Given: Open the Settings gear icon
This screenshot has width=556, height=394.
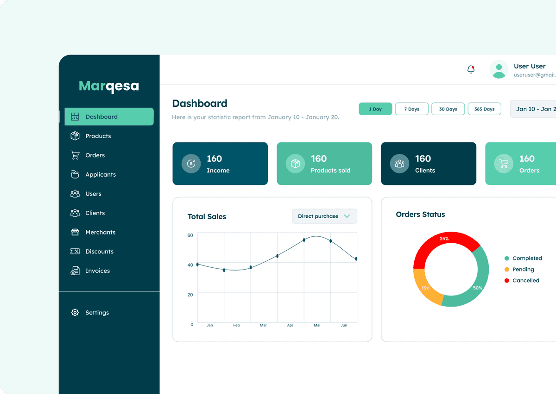Looking at the screenshot, I should coord(75,313).
